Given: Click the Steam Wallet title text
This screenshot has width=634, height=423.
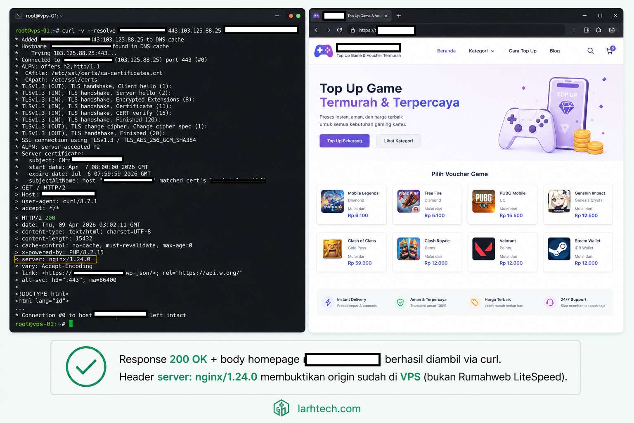Looking at the screenshot, I should (588, 241).
